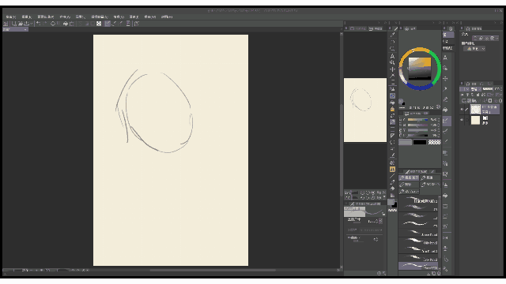
Task: Select the Move layer cross-arrows tool
Action: click(392, 69)
